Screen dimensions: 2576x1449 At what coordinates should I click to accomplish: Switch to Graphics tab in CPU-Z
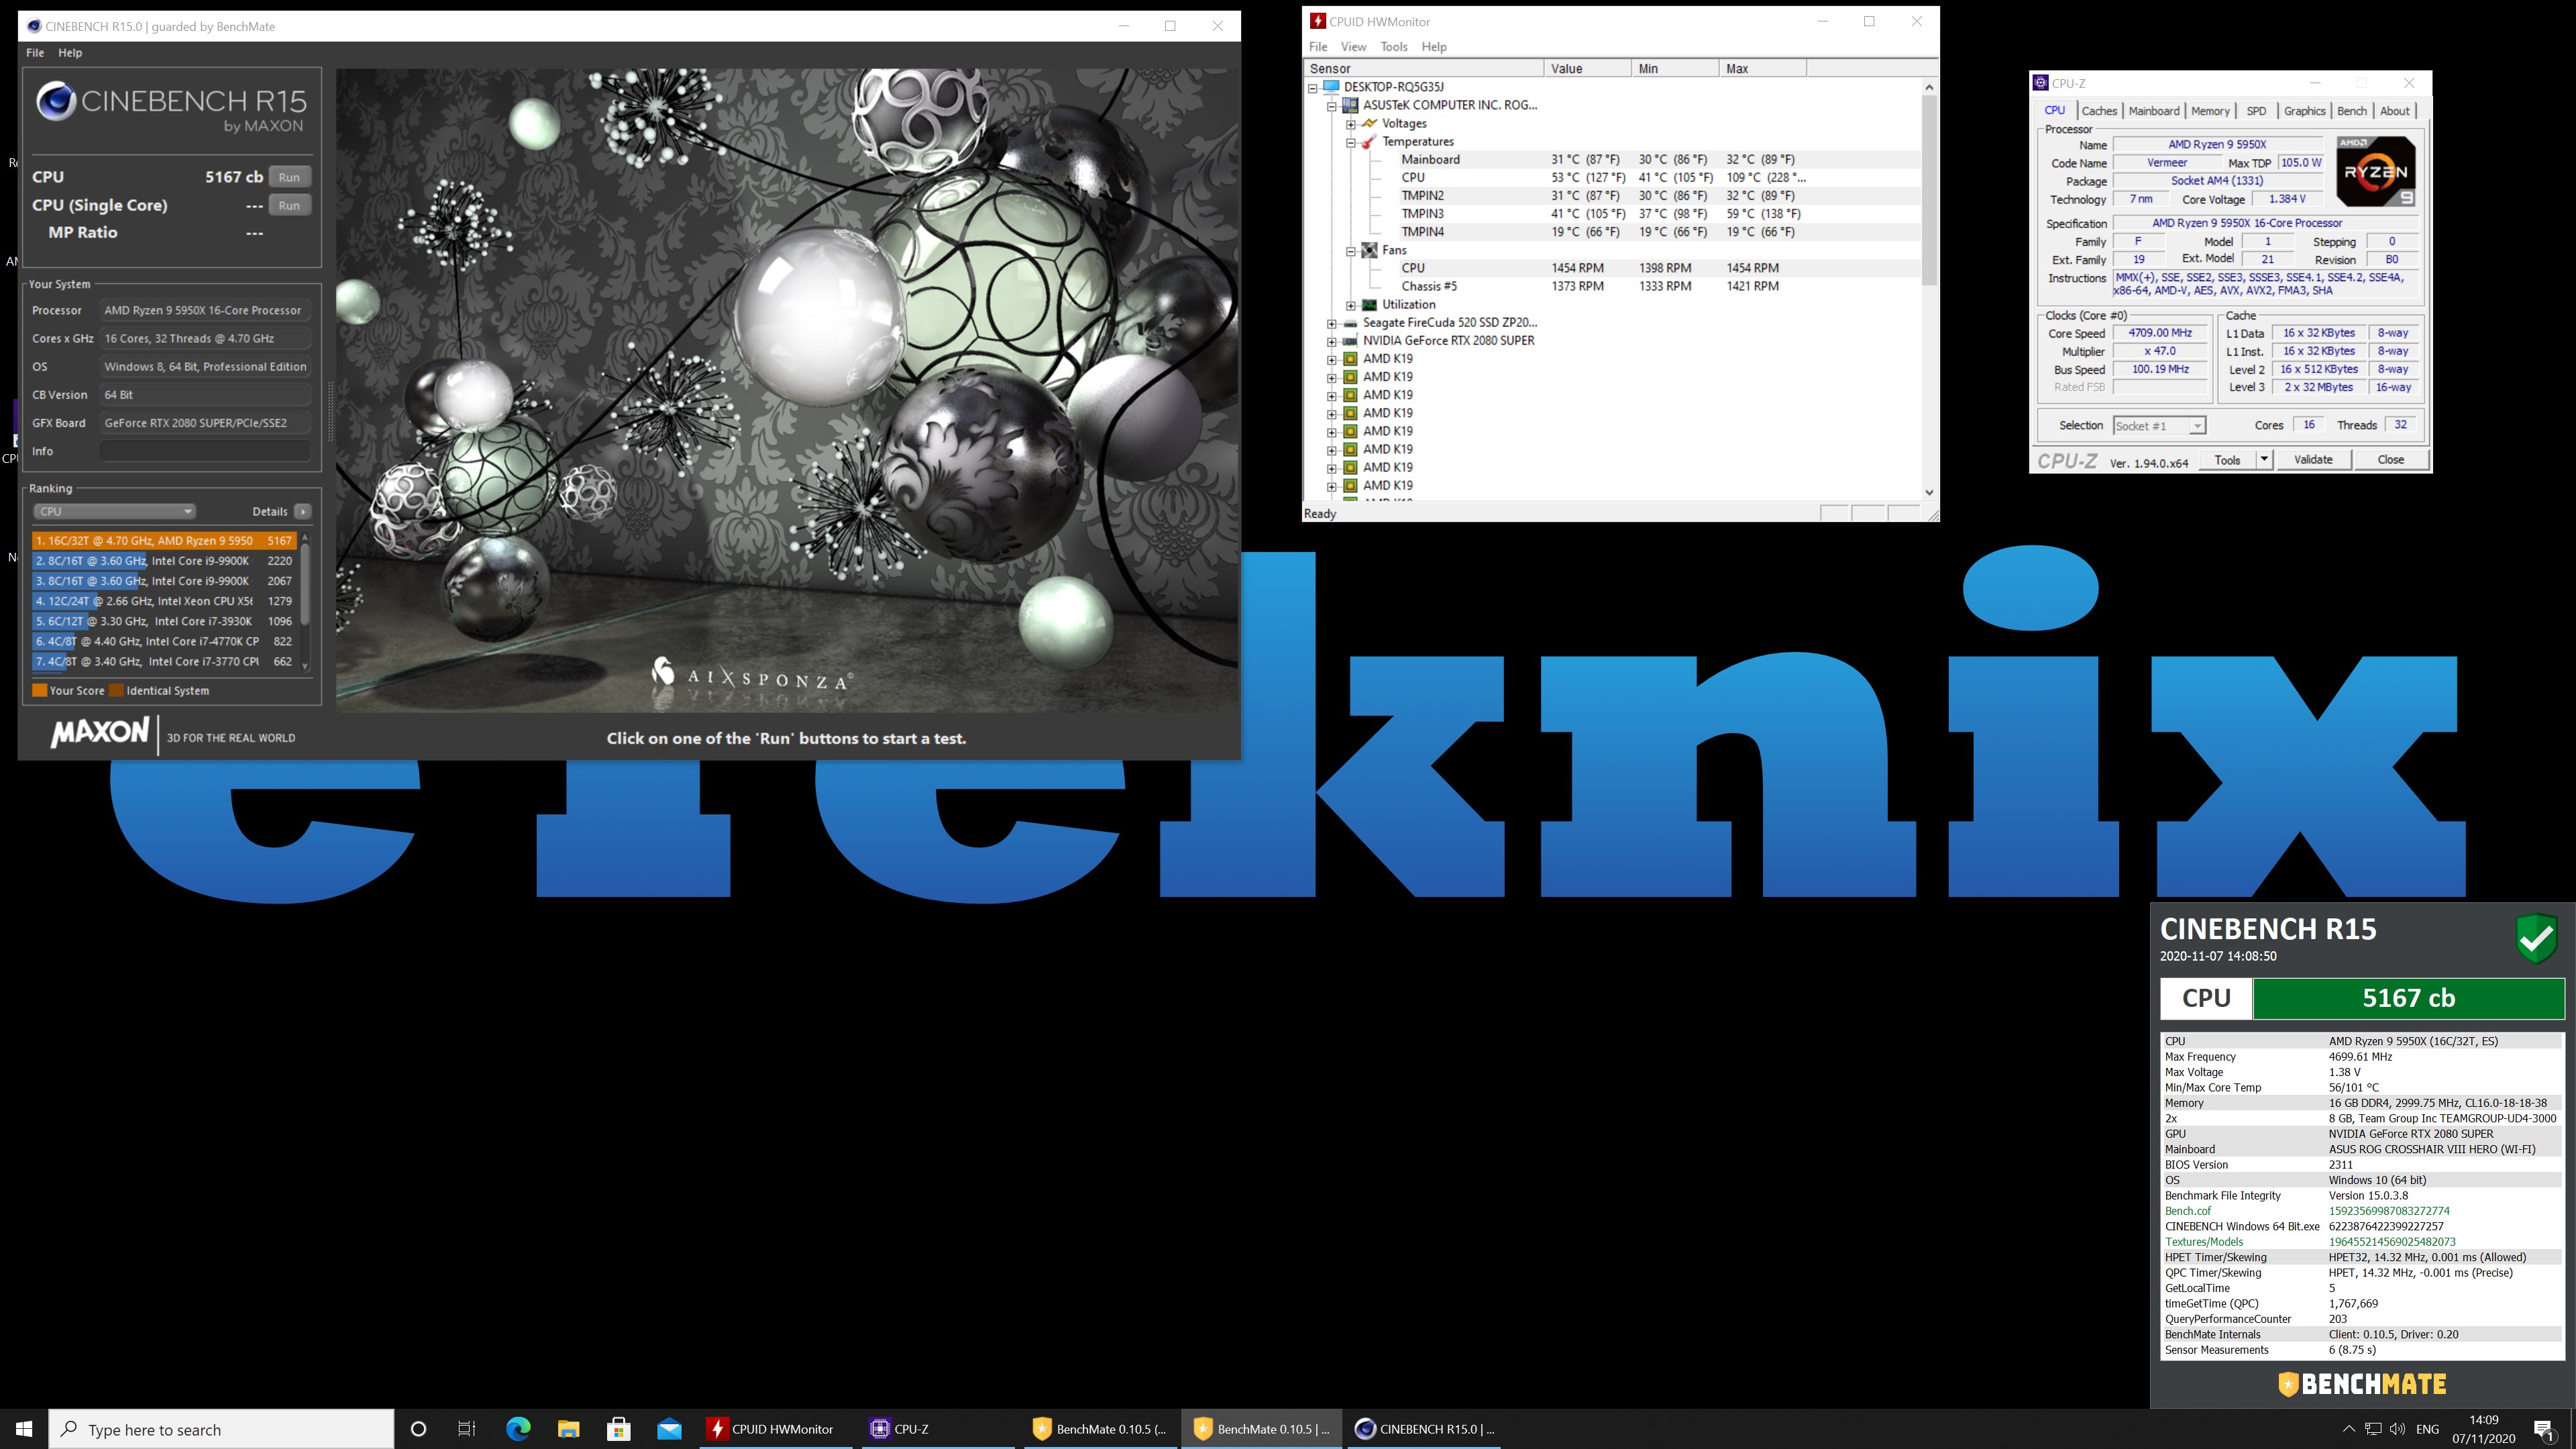(2304, 111)
